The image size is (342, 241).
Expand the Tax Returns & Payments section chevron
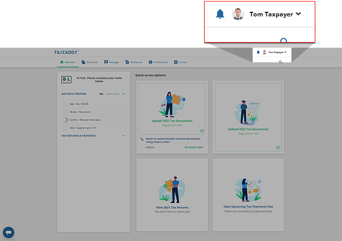[x=123, y=136]
